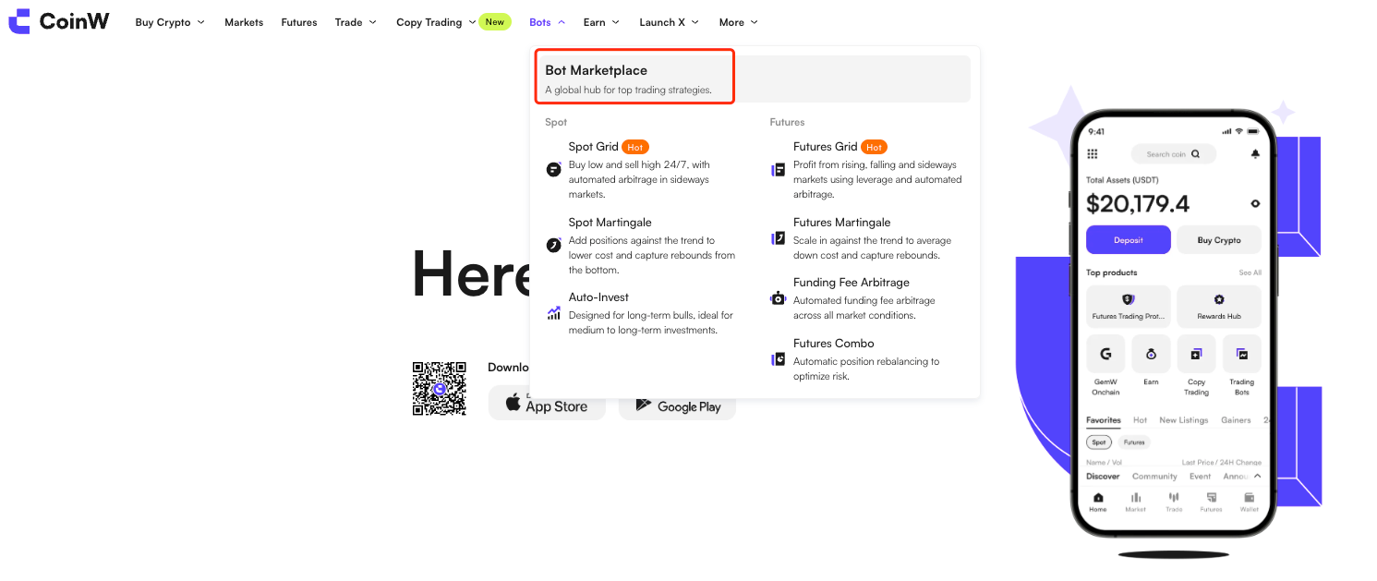Open the Futures Martingale bot icon

(x=778, y=238)
